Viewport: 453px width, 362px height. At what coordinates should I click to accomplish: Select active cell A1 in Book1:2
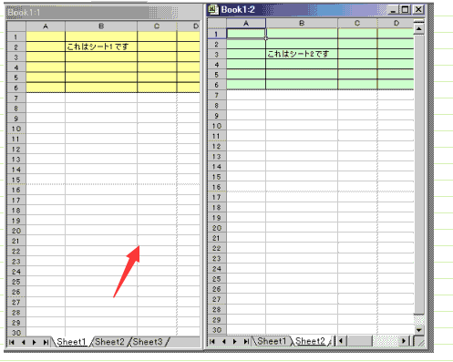[x=246, y=34]
